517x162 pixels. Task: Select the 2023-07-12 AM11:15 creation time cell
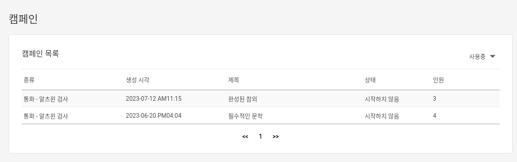tap(153, 99)
